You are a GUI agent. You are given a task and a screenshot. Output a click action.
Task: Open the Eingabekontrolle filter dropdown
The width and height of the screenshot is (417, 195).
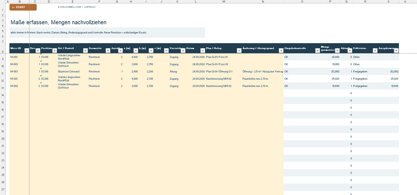(x=317, y=51)
